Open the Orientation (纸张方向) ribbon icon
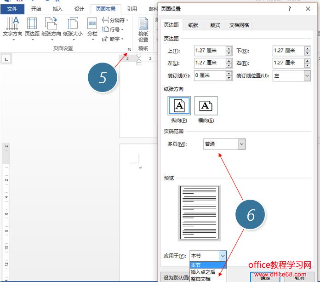Viewport: 320px width, 282px height. coord(51,27)
